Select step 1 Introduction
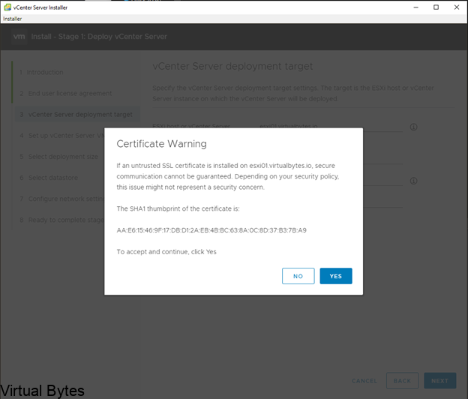This screenshot has height=399, width=468. point(41,72)
